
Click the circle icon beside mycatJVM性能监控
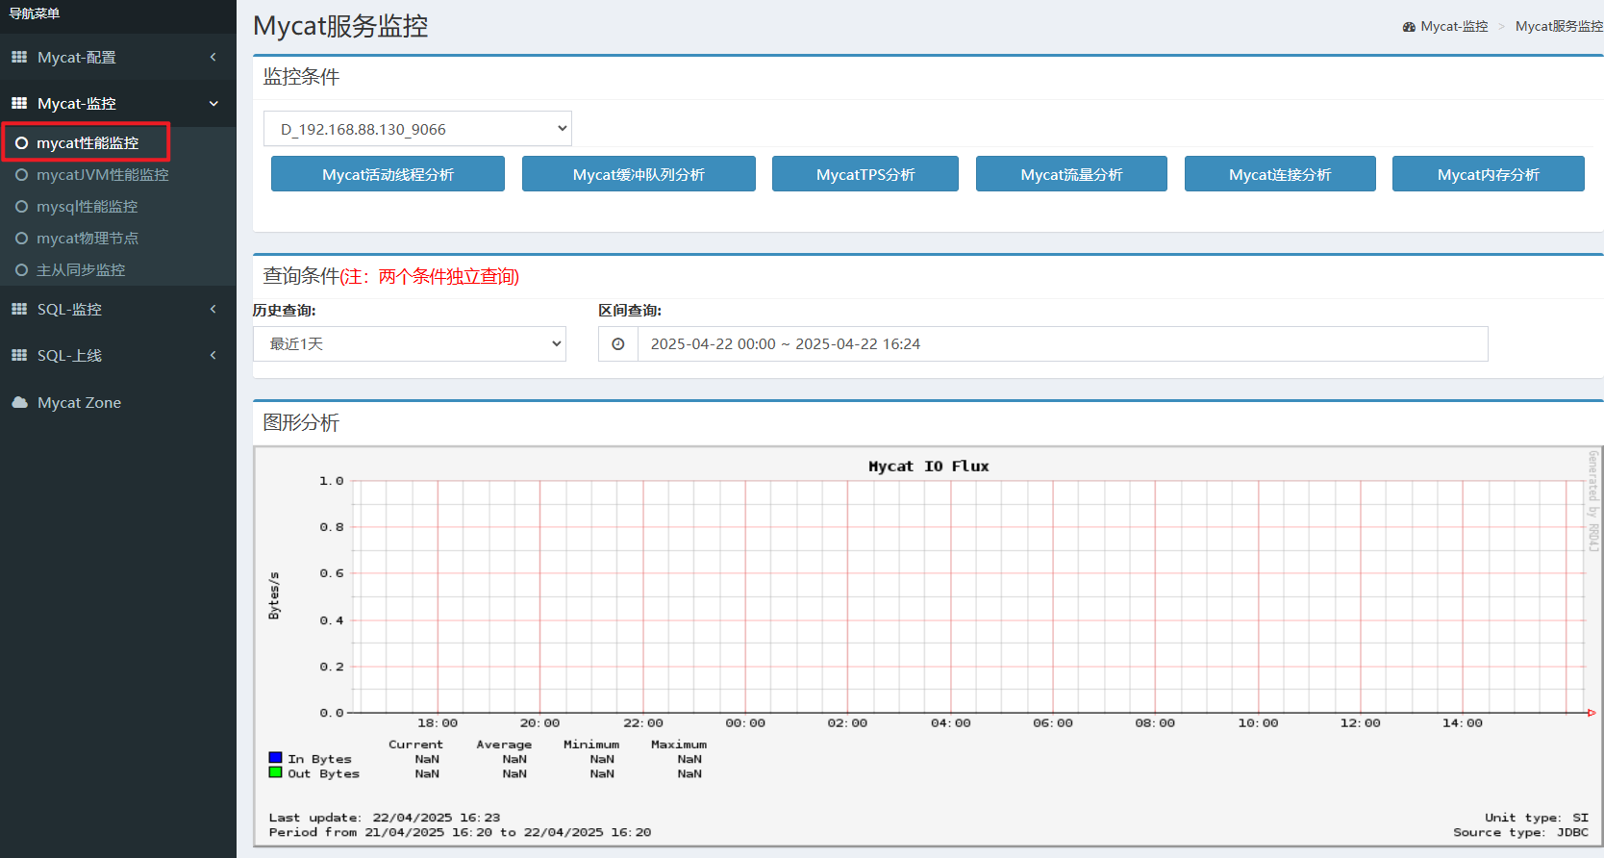(21, 175)
